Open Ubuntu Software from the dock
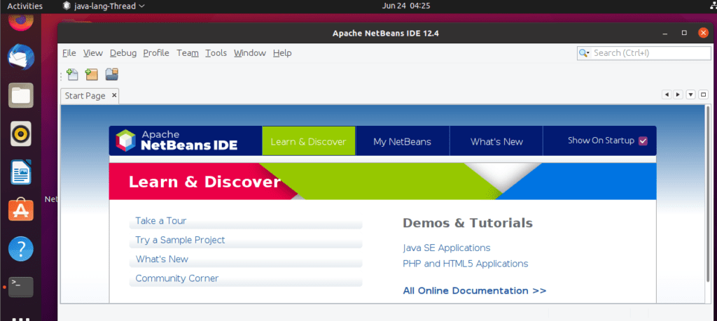The image size is (717, 321). click(x=21, y=210)
